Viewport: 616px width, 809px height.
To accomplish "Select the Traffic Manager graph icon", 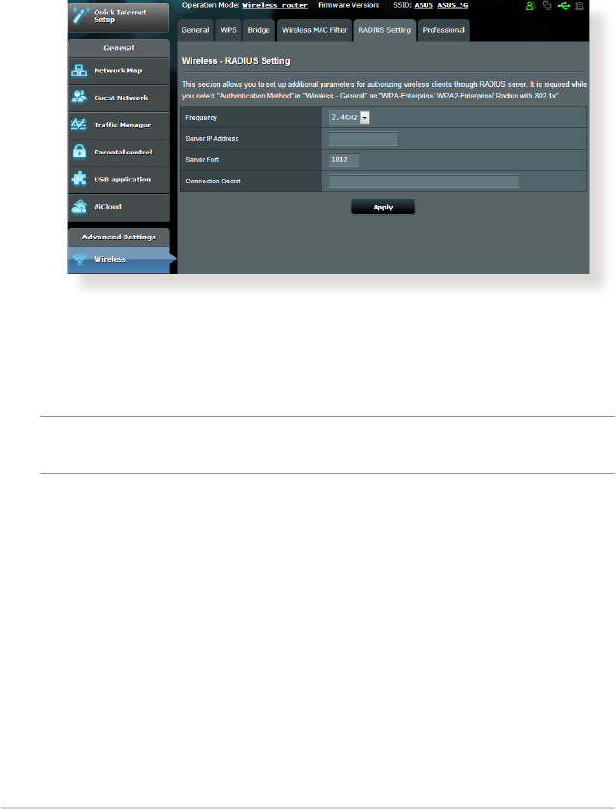I will (79, 125).
